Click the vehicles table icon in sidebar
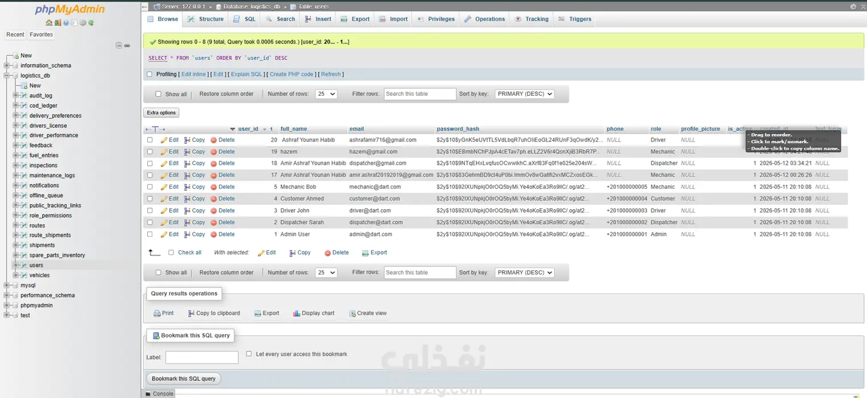This screenshot has width=867, height=398. (x=24, y=275)
